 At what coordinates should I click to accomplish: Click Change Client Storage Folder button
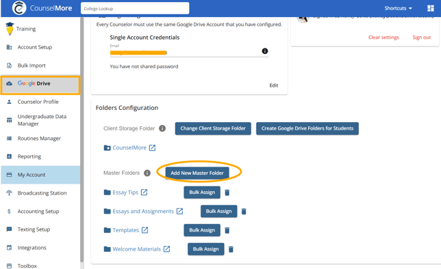213,128
